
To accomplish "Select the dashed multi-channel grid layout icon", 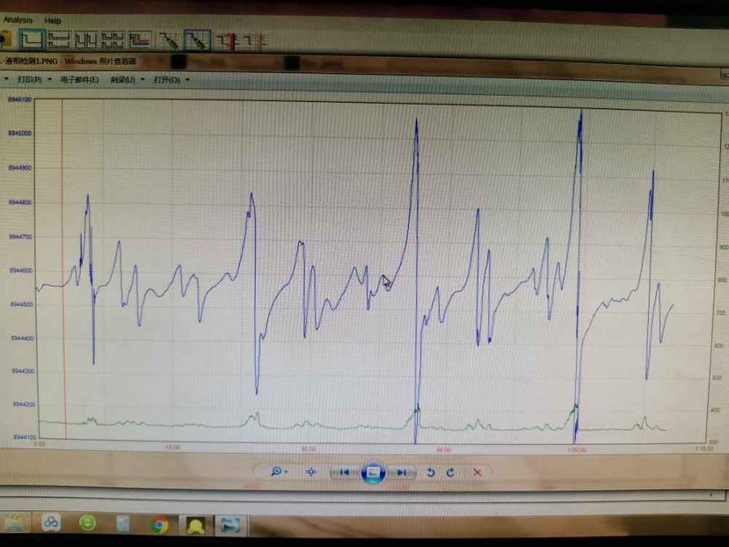I will click(113, 41).
